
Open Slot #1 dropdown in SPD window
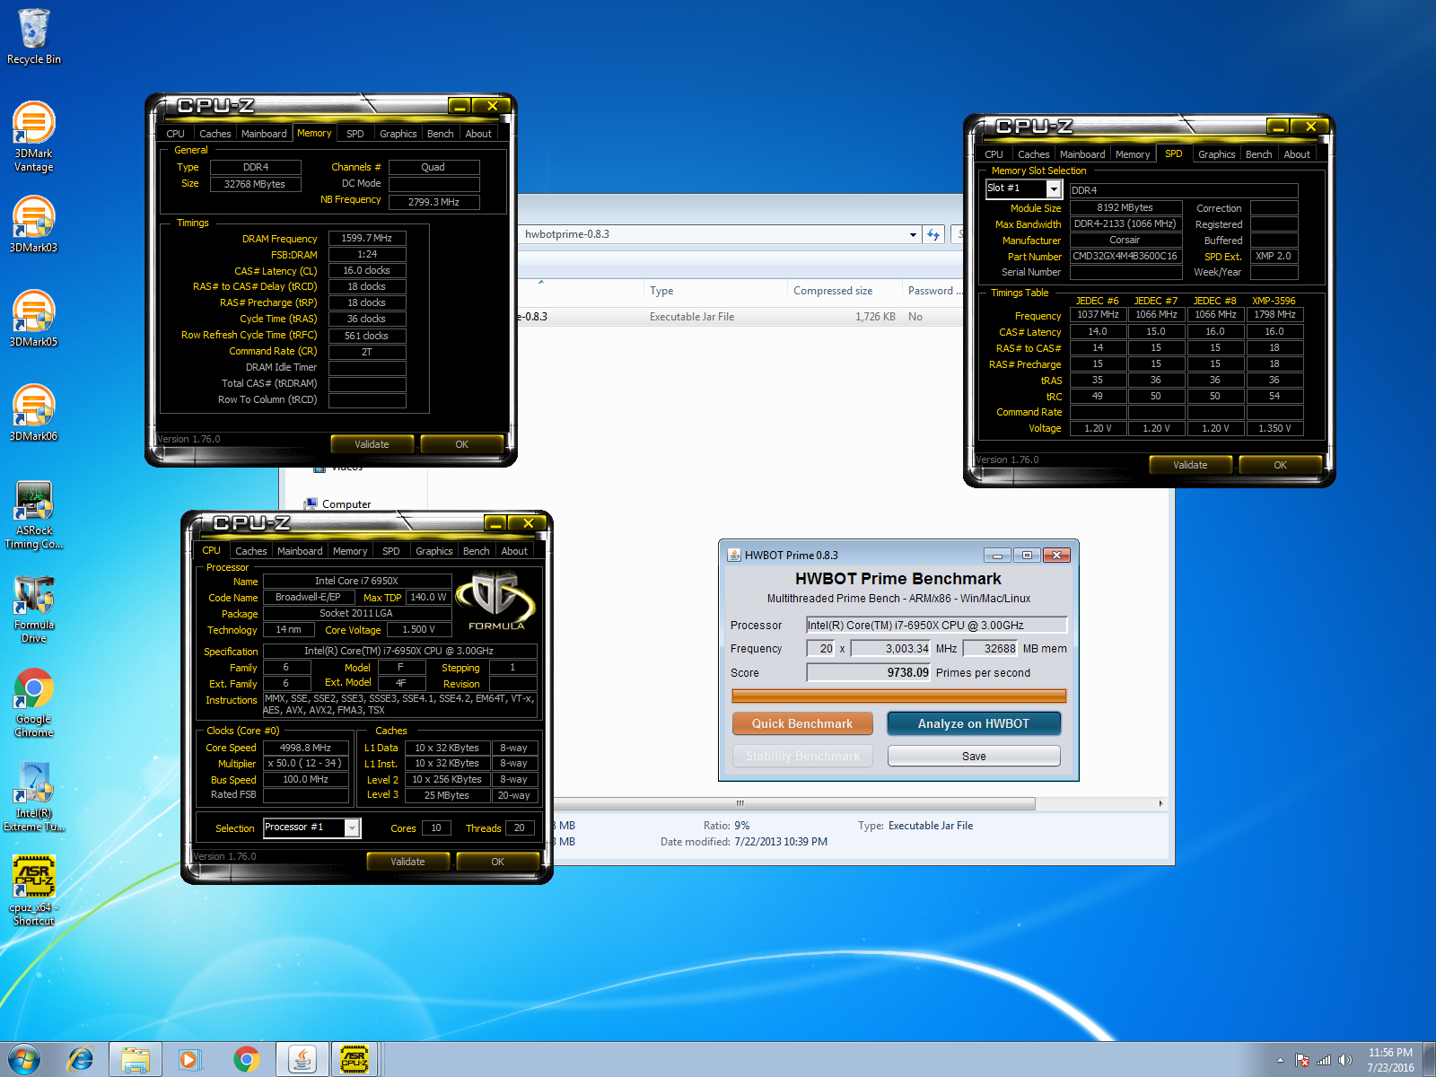1054,188
